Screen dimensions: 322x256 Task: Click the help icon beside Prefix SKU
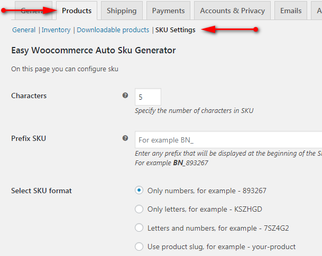(x=125, y=138)
